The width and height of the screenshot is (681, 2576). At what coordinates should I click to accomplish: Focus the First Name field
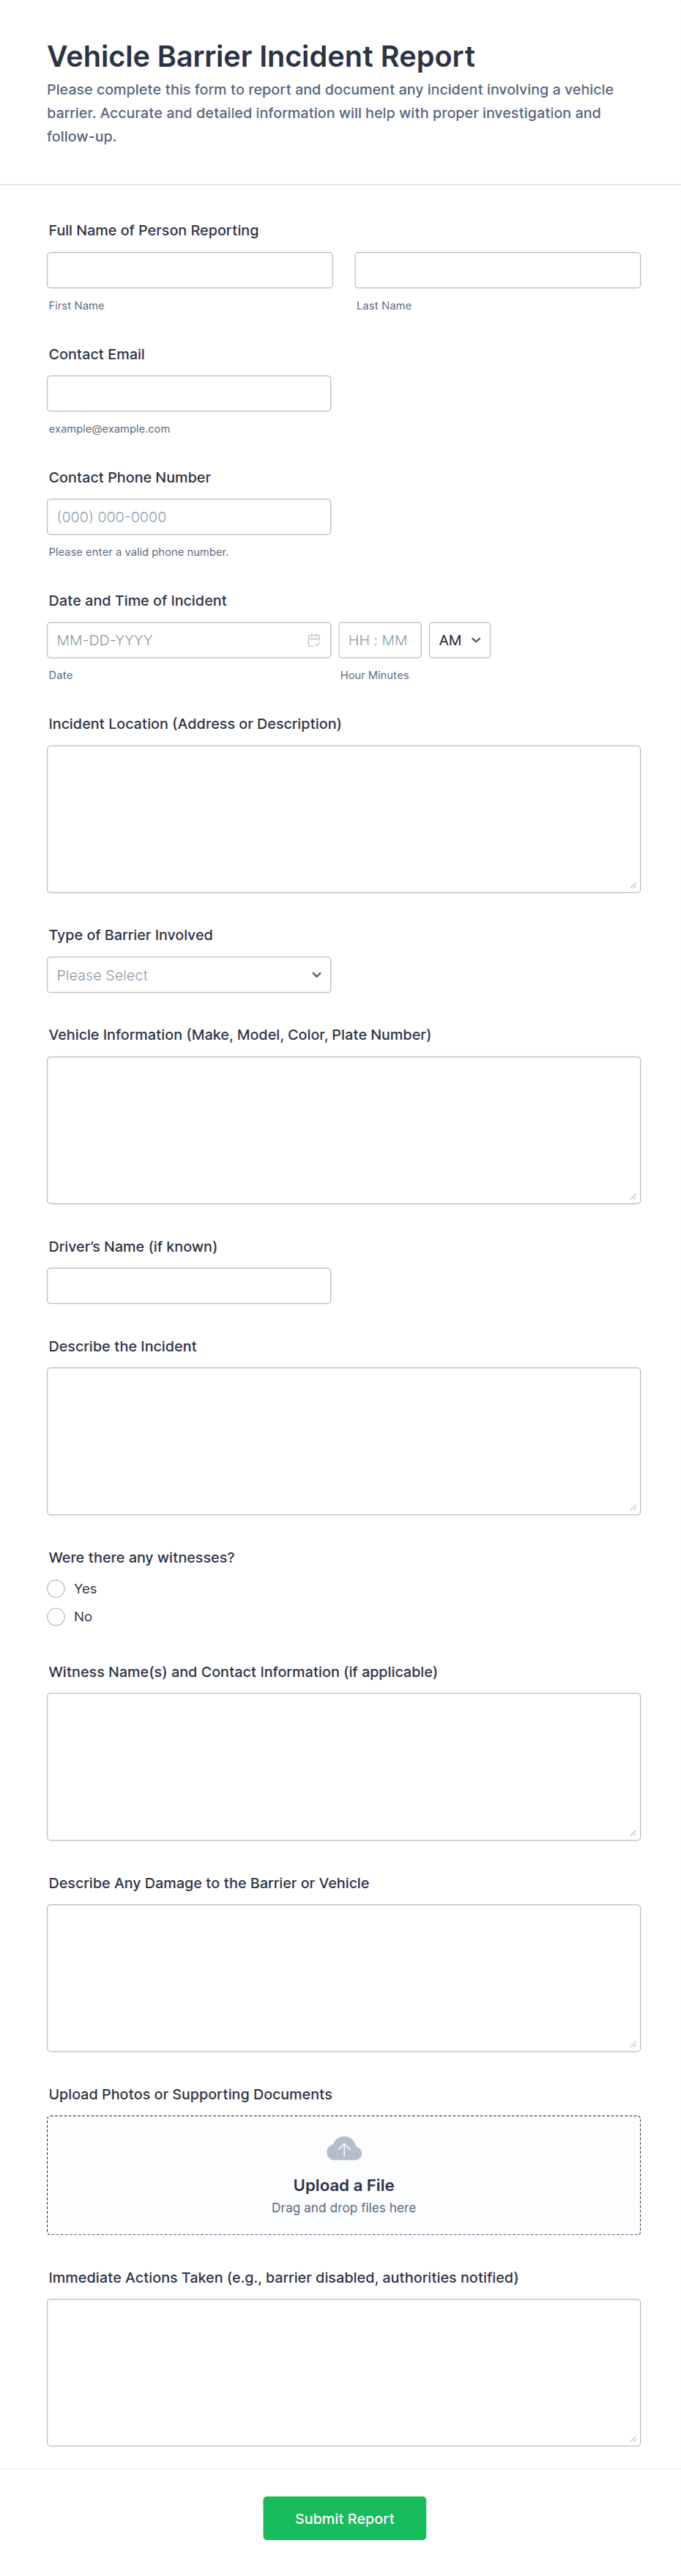190,269
